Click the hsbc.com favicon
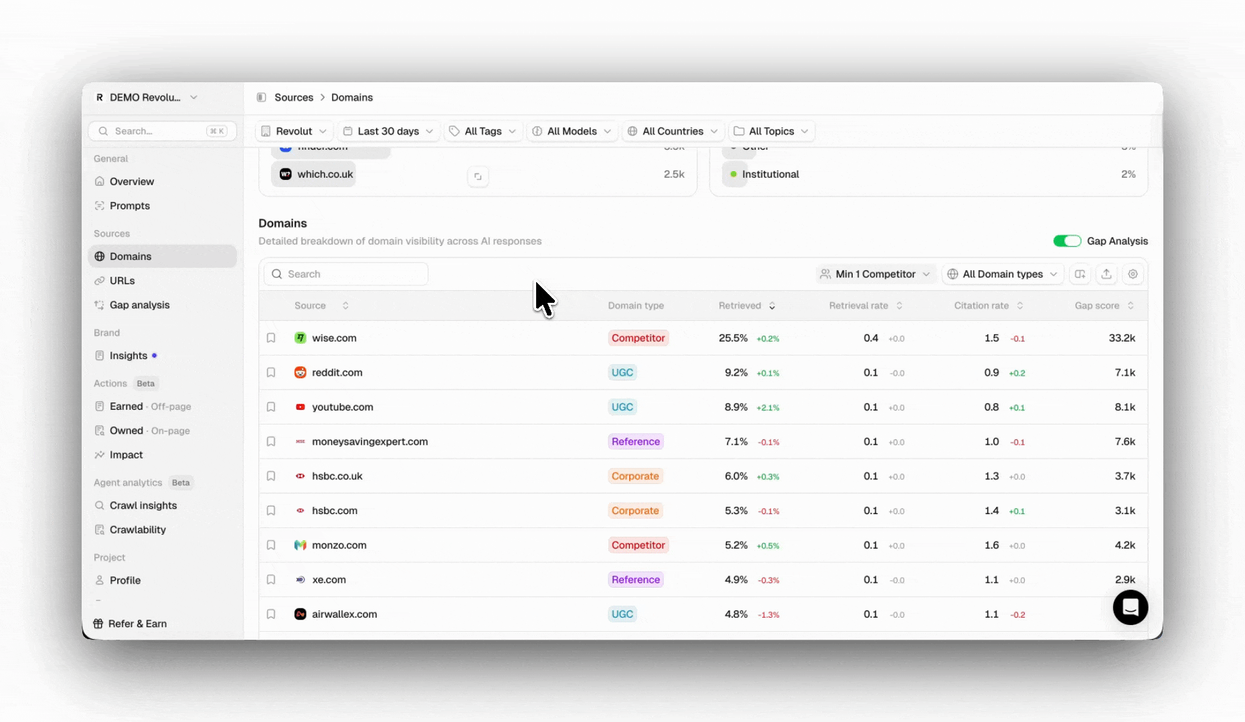 pyautogui.click(x=301, y=511)
